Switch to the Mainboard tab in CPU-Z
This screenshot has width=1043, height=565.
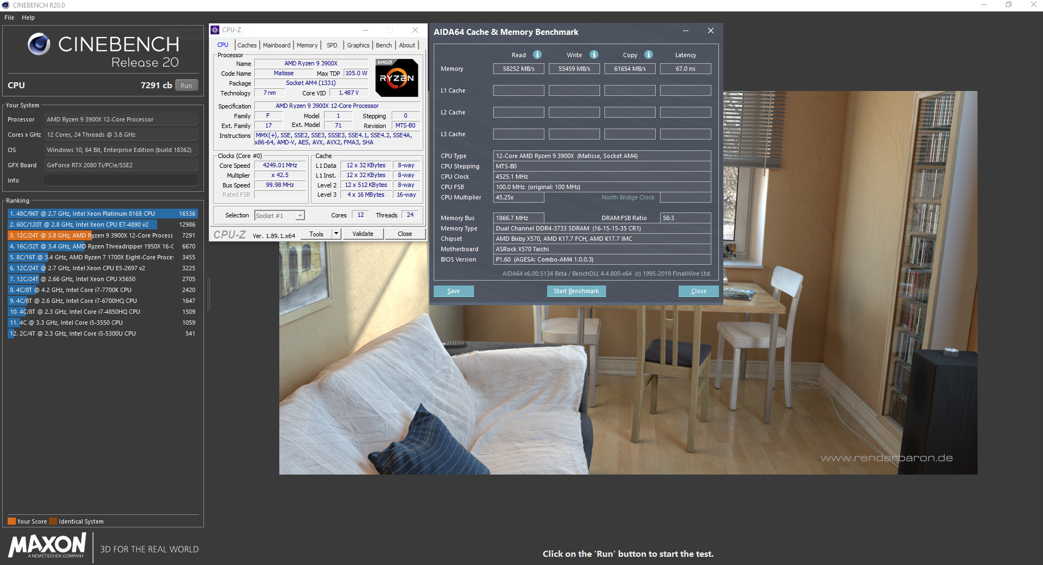[277, 45]
